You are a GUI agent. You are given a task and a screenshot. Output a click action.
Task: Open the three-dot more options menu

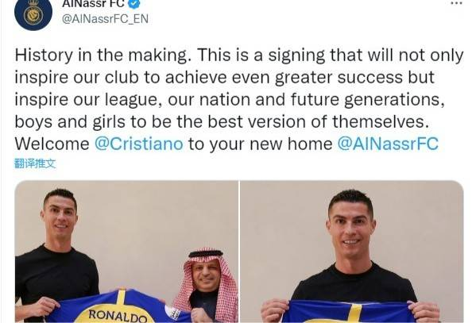tap(456, 3)
